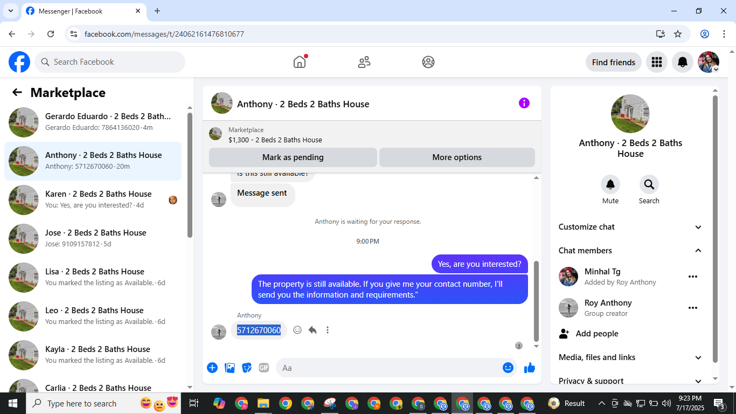The image size is (736, 414).
Task: Open the Groups icon in top navigation
Action: [428, 62]
